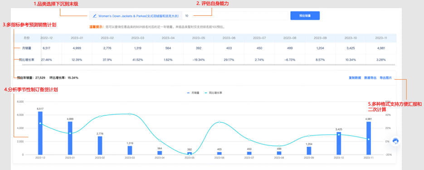Viewport: 424px width, 170px height.
Task: Click the growth-rate line point at 2023-03
Action: [130, 114]
